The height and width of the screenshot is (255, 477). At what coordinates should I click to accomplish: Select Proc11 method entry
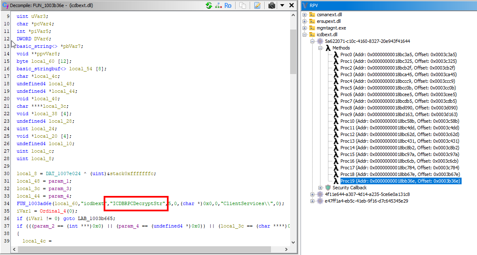(x=400, y=128)
